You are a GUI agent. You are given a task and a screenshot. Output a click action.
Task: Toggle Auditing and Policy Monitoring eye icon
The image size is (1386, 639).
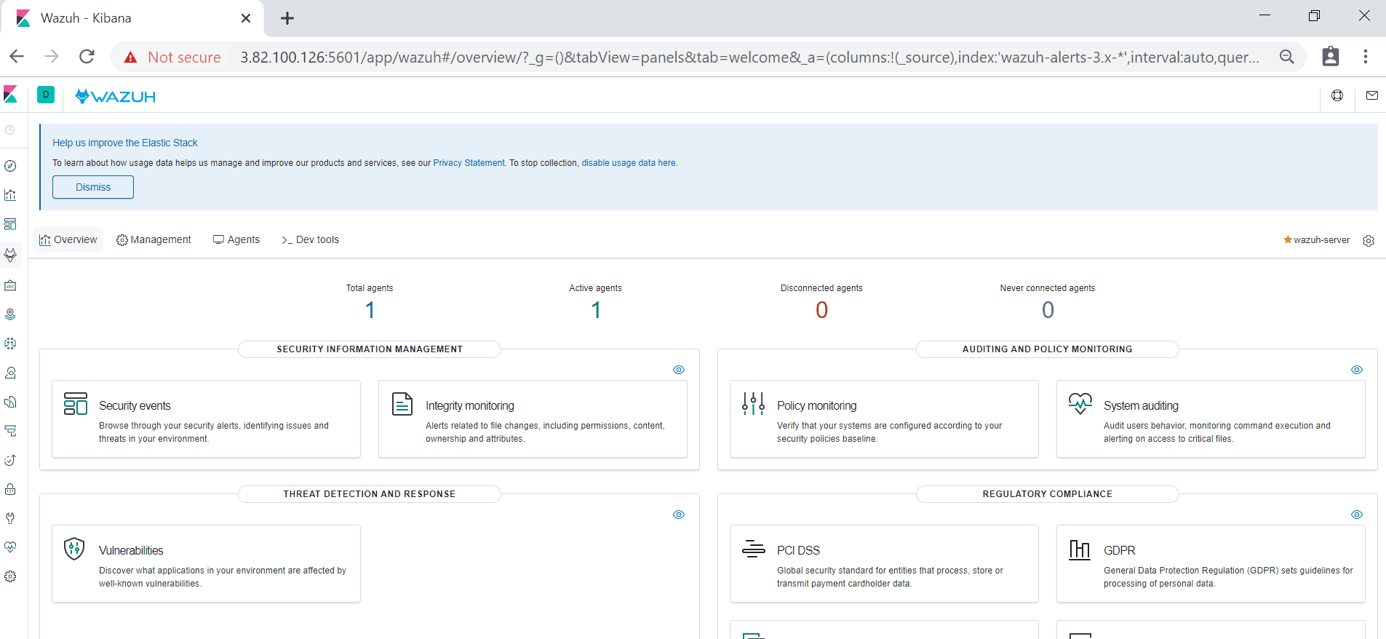1357,370
